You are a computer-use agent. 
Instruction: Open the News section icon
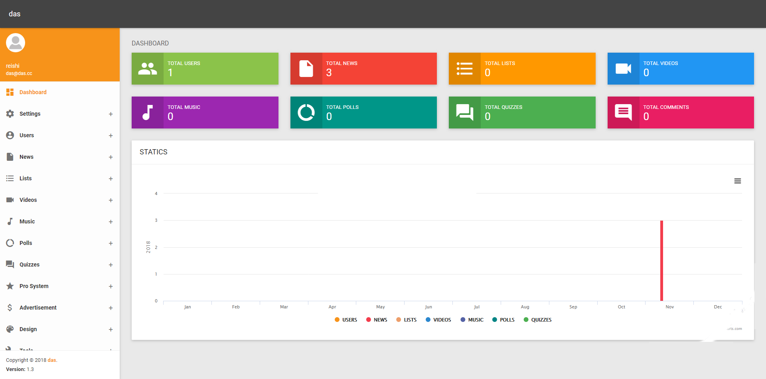point(10,157)
